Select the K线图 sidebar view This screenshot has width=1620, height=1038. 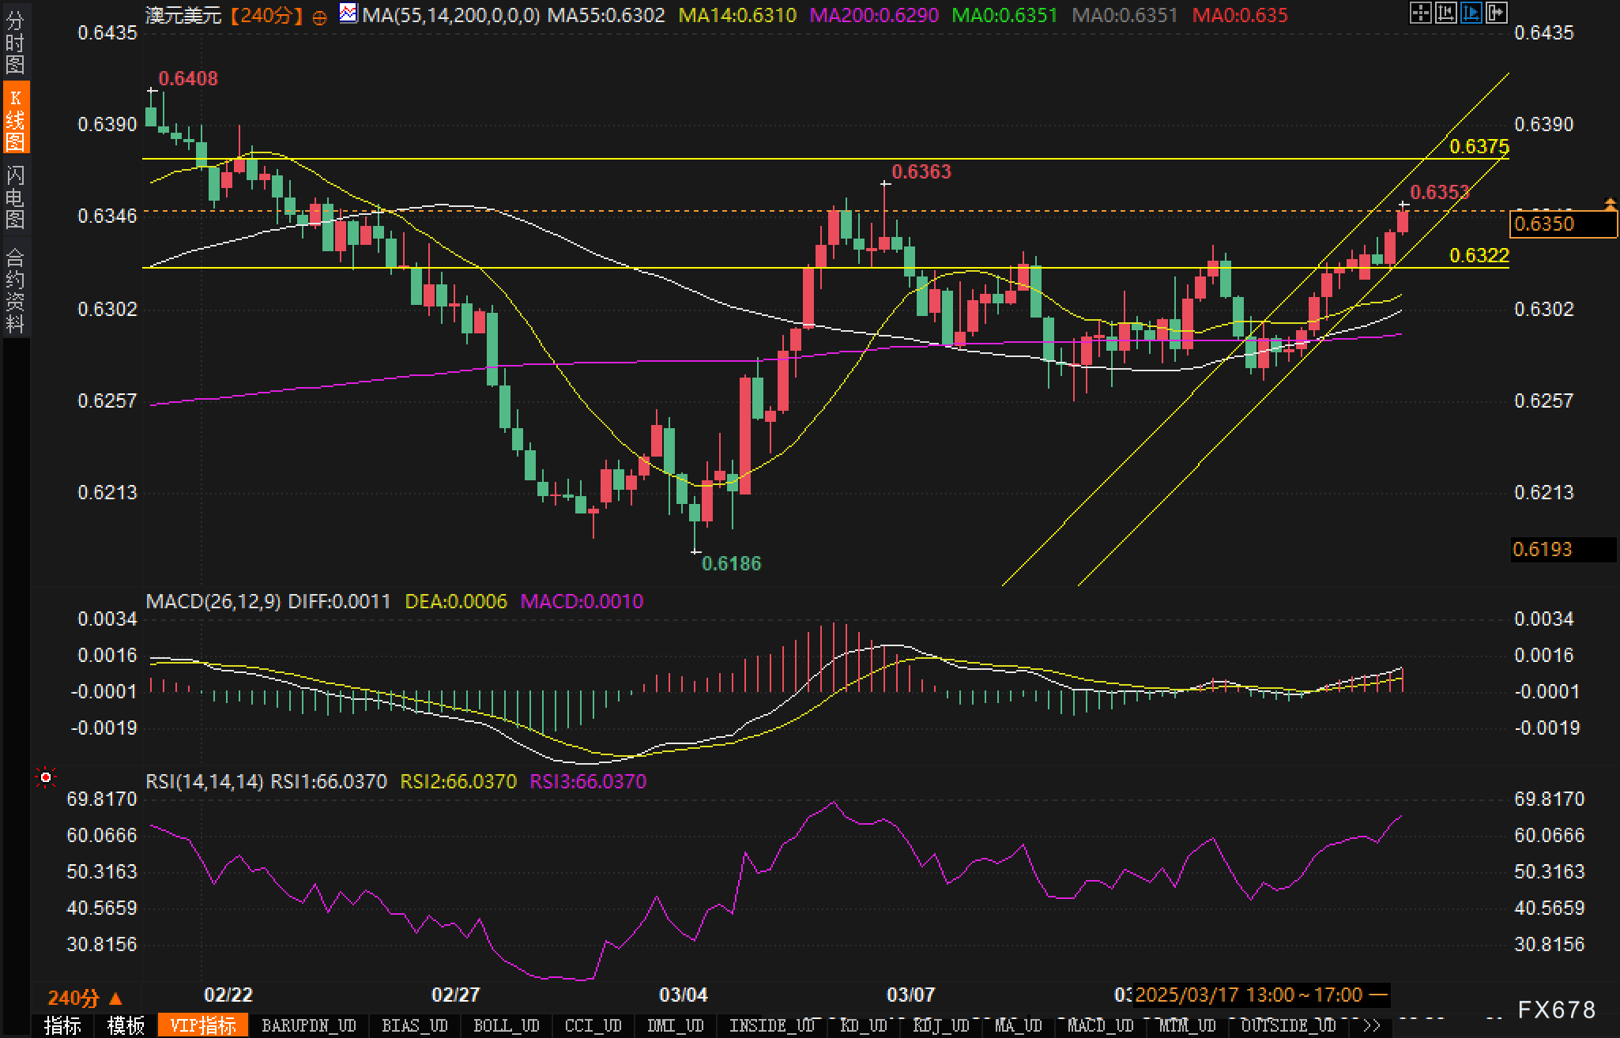click(x=15, y=118)
